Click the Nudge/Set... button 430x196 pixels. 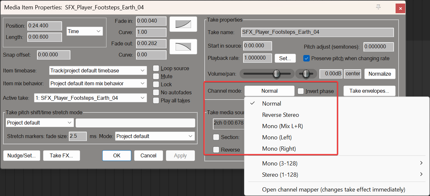[22, 155]
